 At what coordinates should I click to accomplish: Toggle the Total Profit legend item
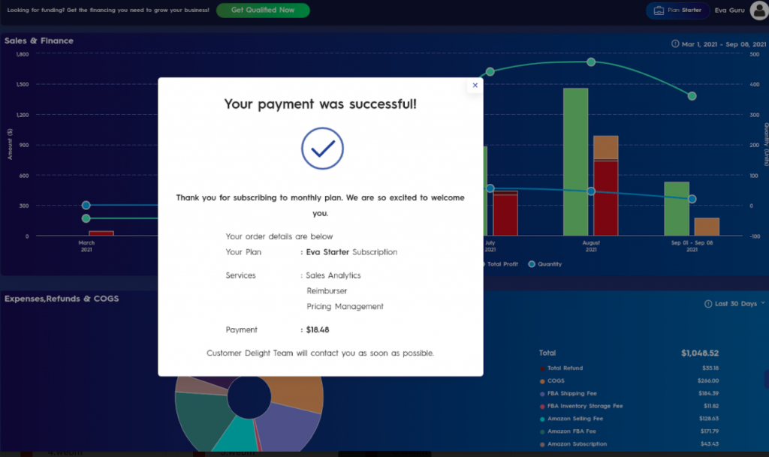tap(499, 264)
